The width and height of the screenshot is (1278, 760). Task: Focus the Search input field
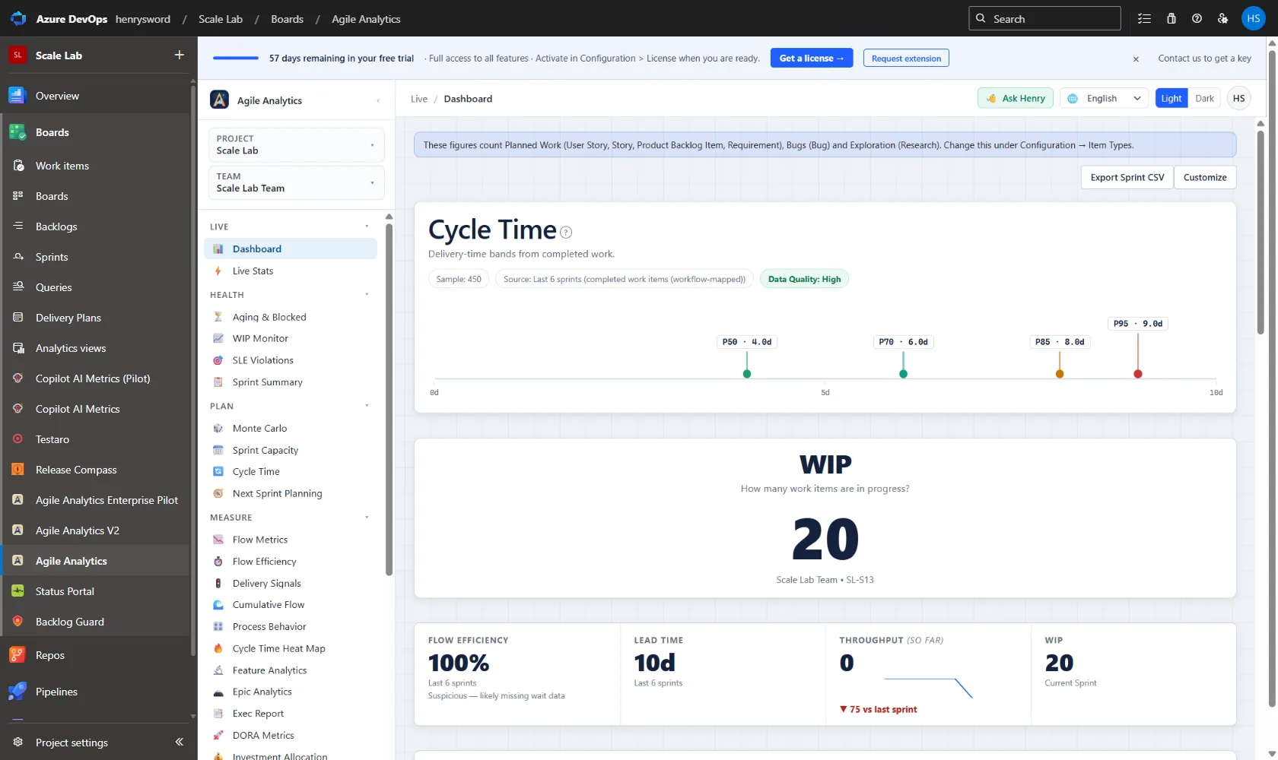1044,18
